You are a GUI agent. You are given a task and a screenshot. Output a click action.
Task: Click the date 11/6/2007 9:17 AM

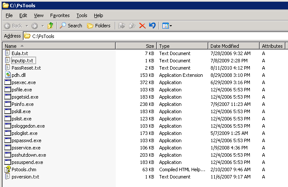click(231, 177)
